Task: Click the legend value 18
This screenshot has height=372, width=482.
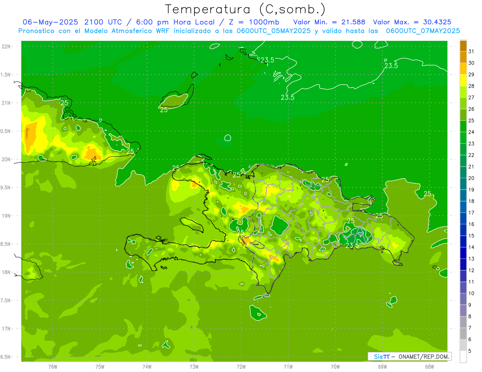Action: (472, 201)
